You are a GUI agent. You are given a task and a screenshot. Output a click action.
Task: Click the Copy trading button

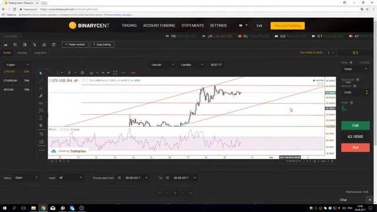point(102,45)
